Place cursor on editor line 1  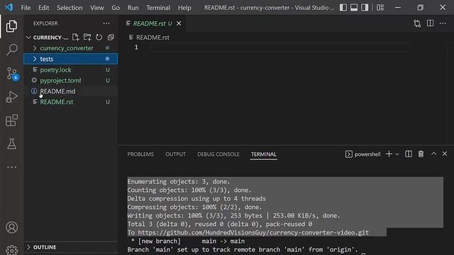click(x=281, y=47)
